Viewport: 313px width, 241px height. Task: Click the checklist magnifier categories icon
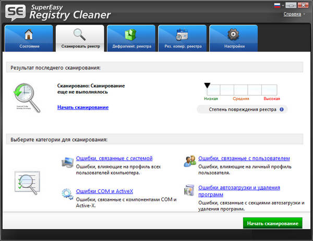[x=26, y=184]
